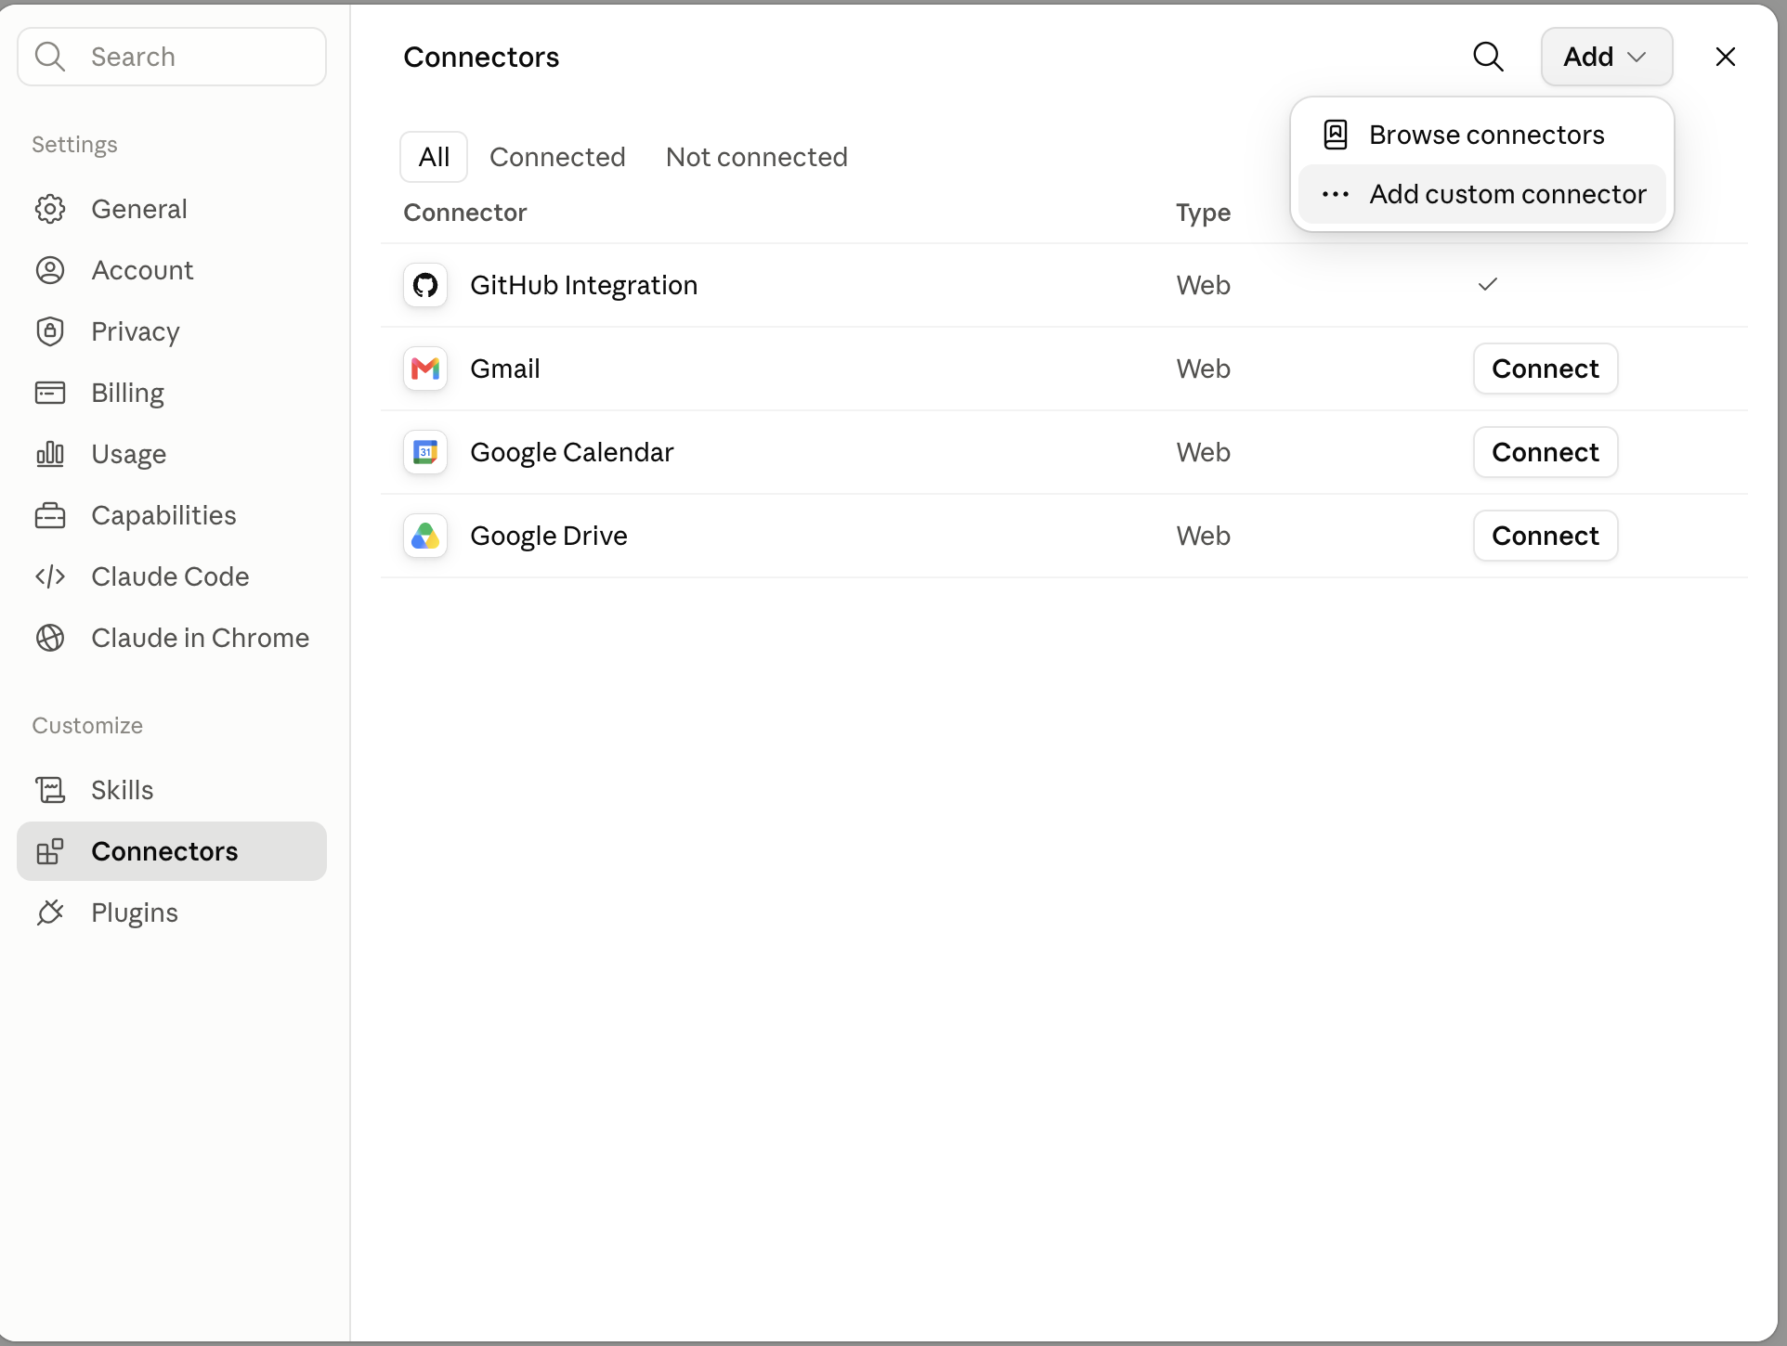Click the Web type in Google Calendar row
The height and width of the screenshot is (1346, 1787).
pos(1203,452)
